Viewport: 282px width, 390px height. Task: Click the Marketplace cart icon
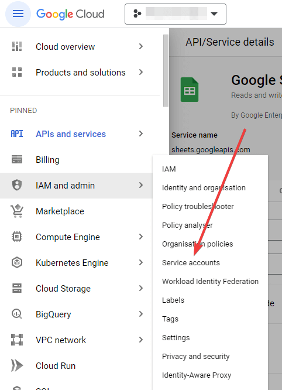[x=17, y=211]
